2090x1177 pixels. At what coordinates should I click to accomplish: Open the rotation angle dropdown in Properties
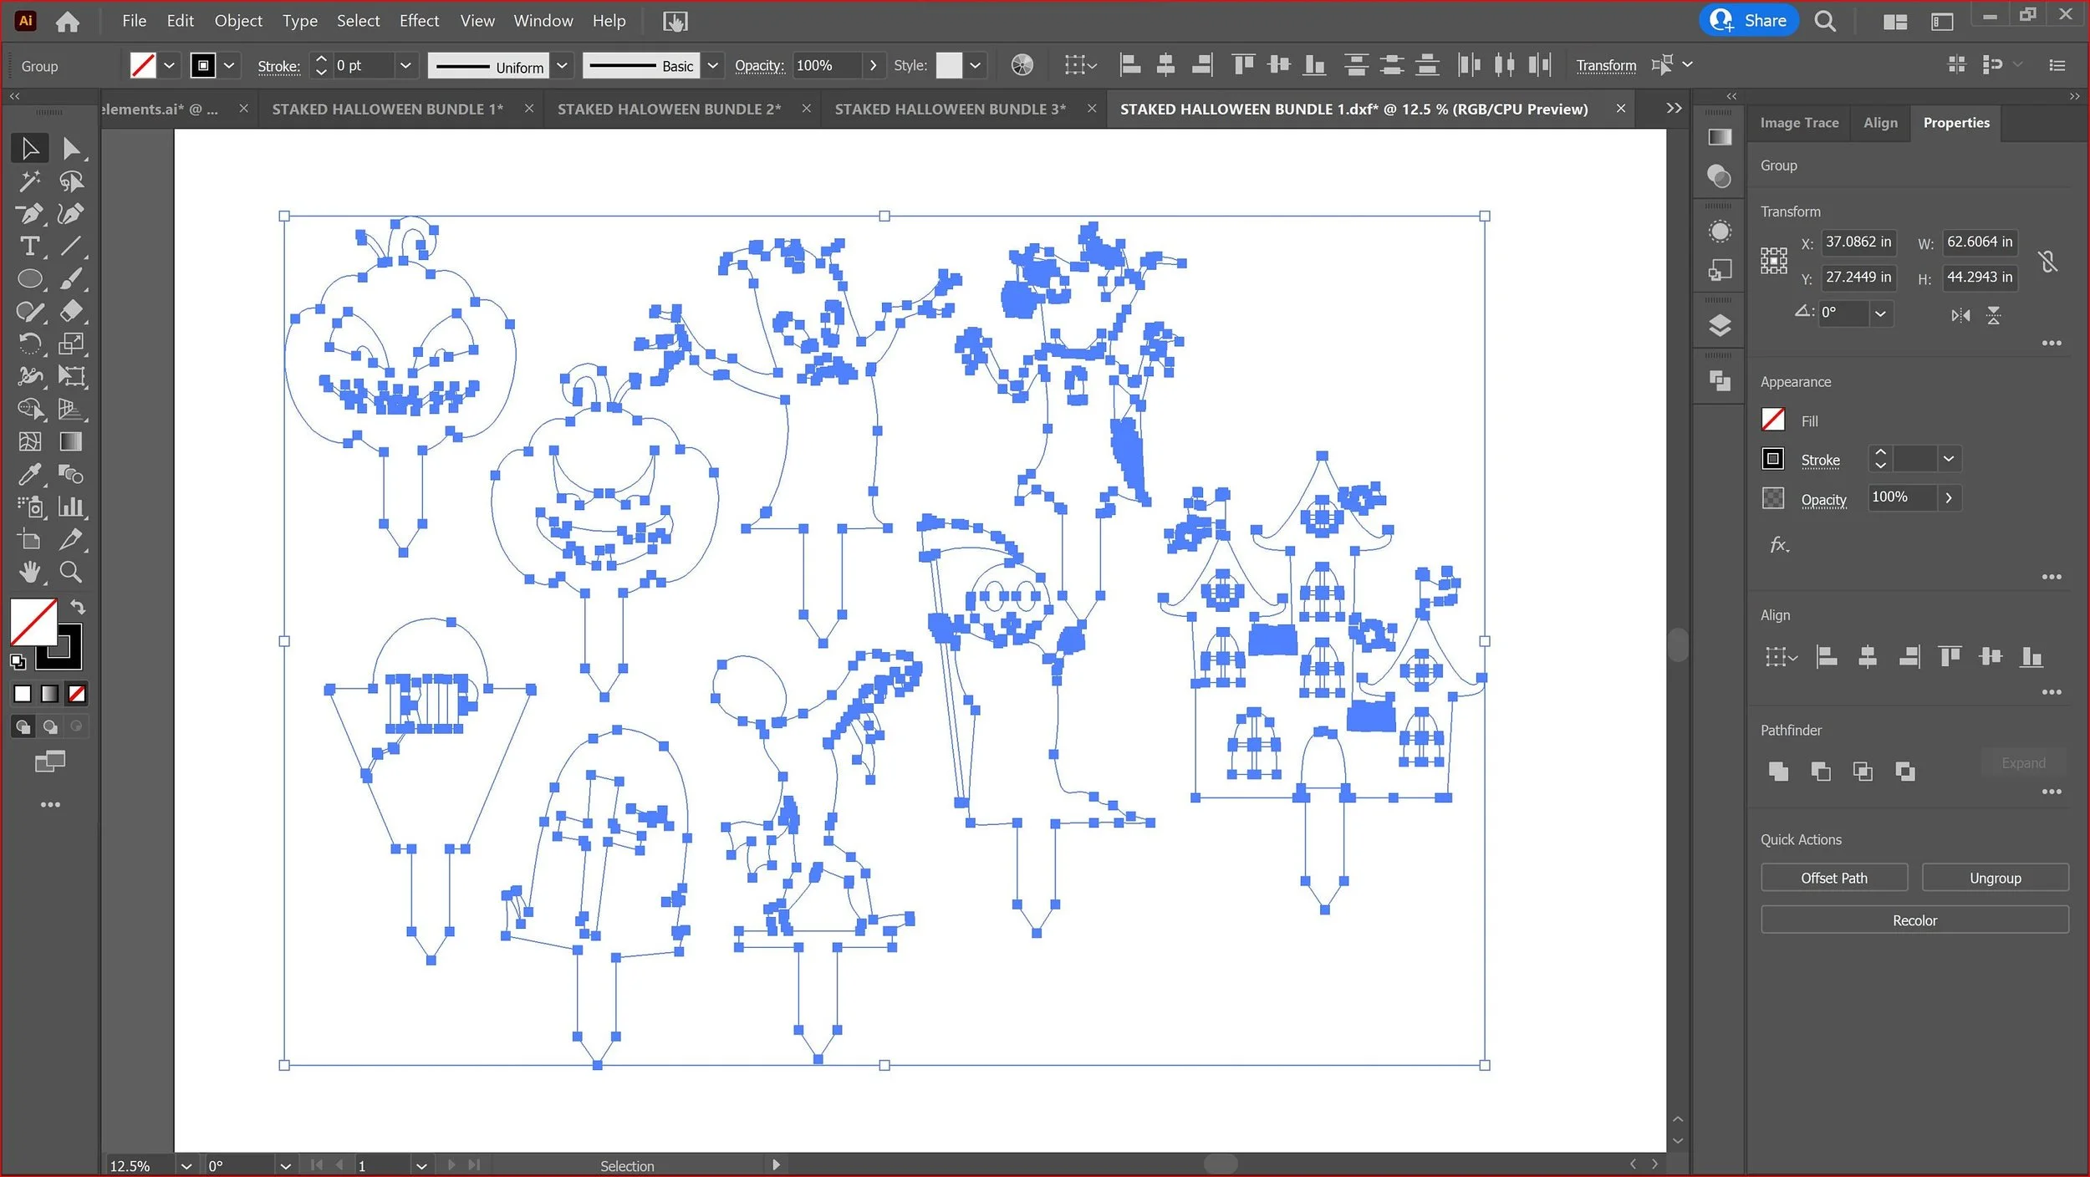(x=1880, y=314)
